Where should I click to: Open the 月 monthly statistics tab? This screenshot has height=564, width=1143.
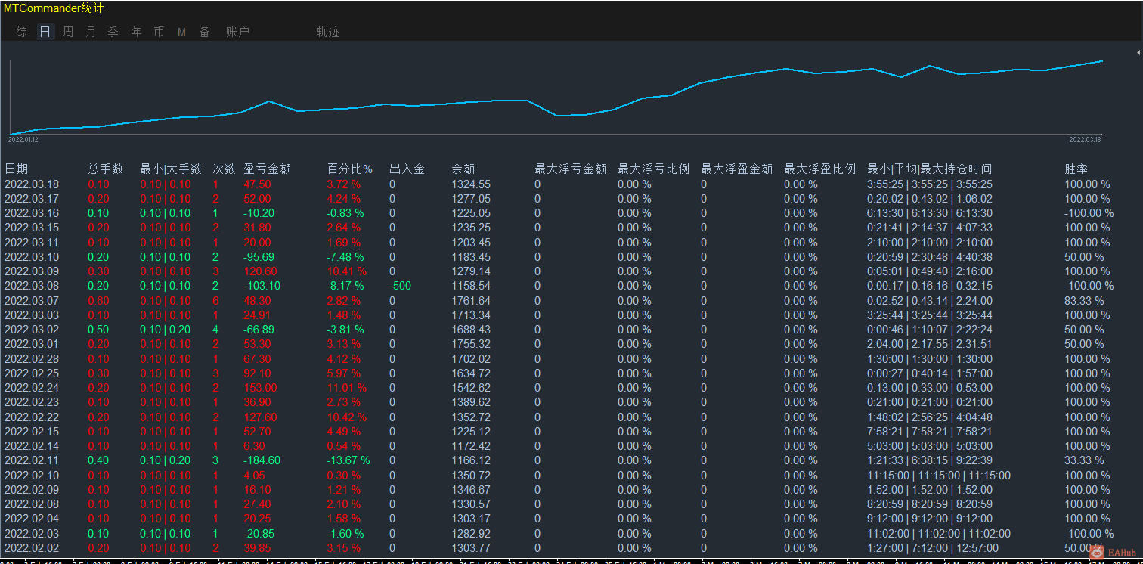tap(91, 32)
